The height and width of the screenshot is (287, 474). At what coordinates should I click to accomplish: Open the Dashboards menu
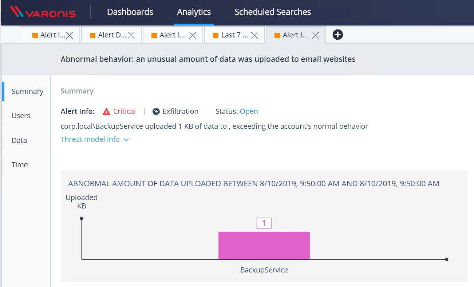tap(130, 12)
